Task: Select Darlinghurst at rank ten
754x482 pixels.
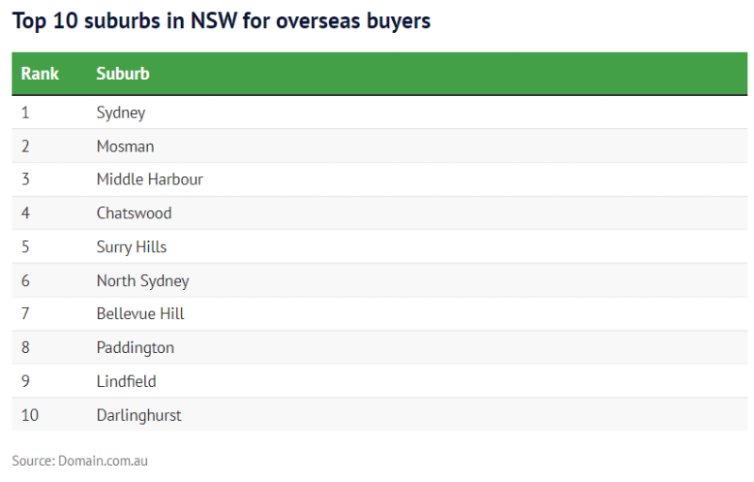Action: [139, 415]
